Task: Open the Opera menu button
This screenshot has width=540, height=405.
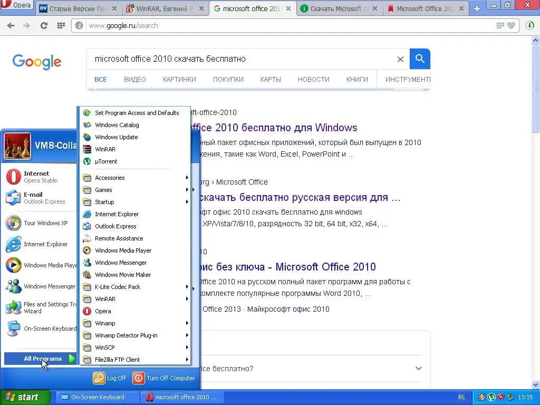Action: [x=16, y=5]
